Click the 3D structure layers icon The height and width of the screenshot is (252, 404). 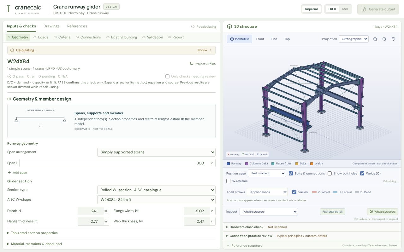pyautogui.click(x=229, y=26)
